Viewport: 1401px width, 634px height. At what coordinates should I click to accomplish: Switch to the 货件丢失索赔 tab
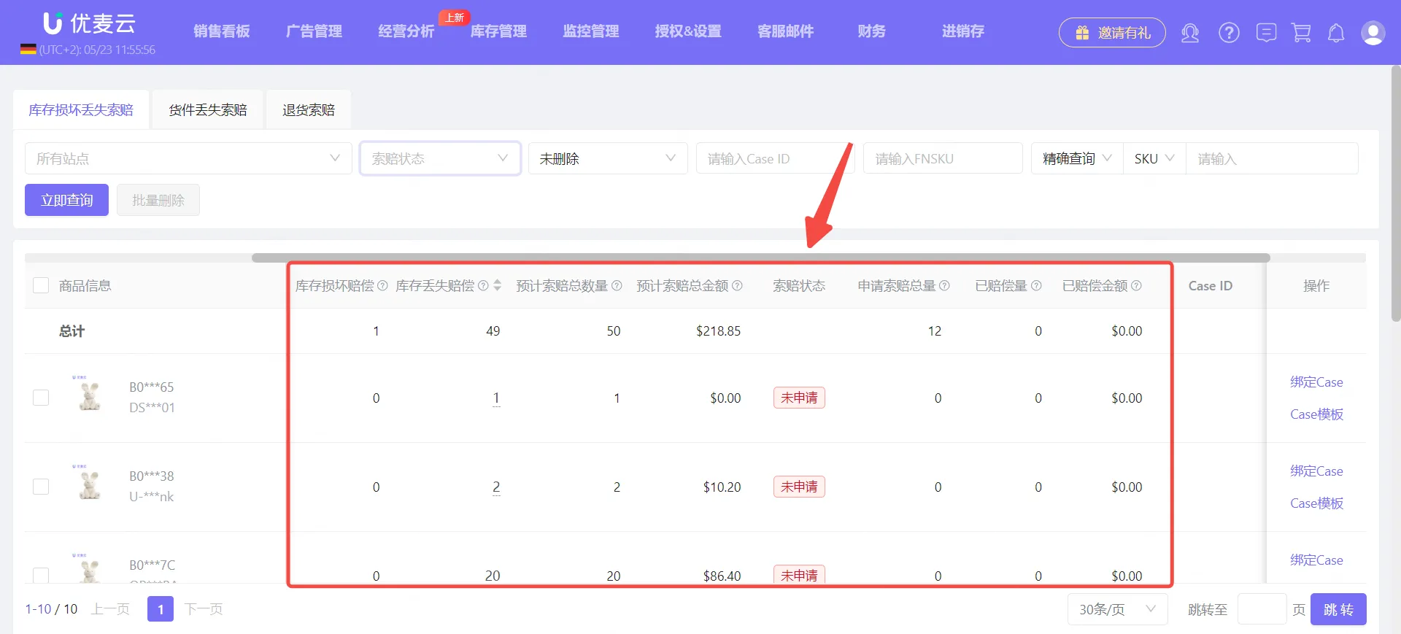point(208,109)
